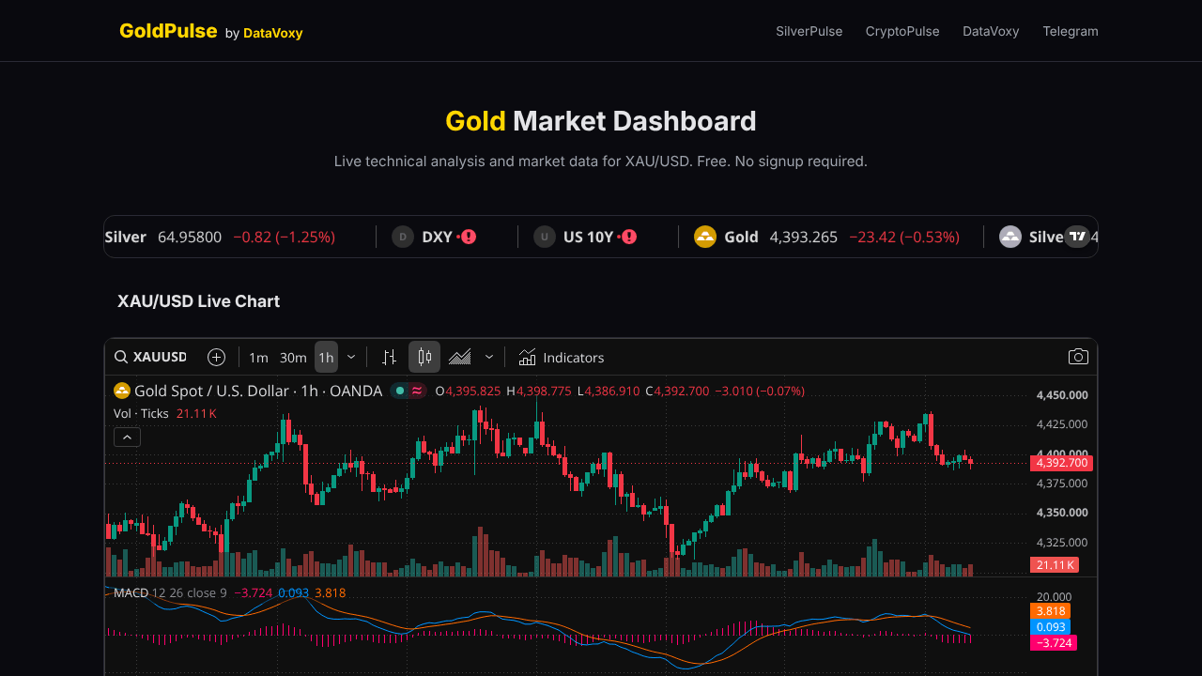Image resolution: width=1202 pixels, height=676 pixels.
Task: Collapse the chart legend with the arrow button
Action: click(127, 437)
